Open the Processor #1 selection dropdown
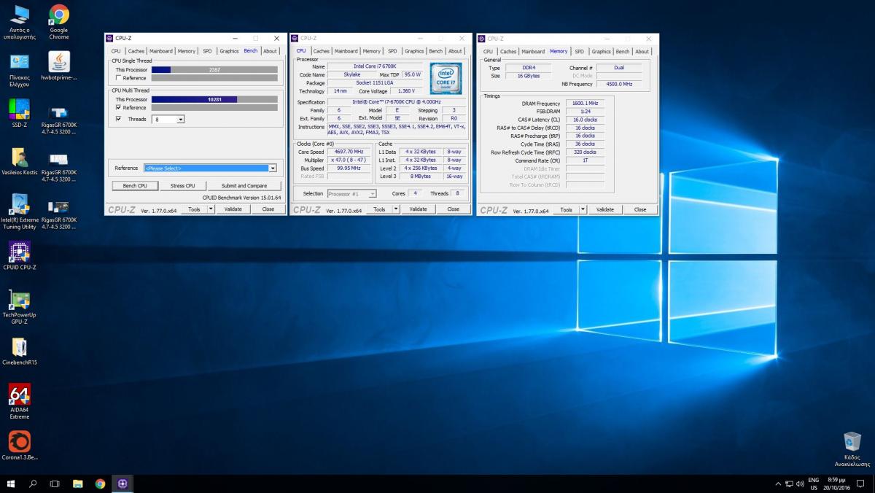 pyautogui.click(x=351, y=193)
